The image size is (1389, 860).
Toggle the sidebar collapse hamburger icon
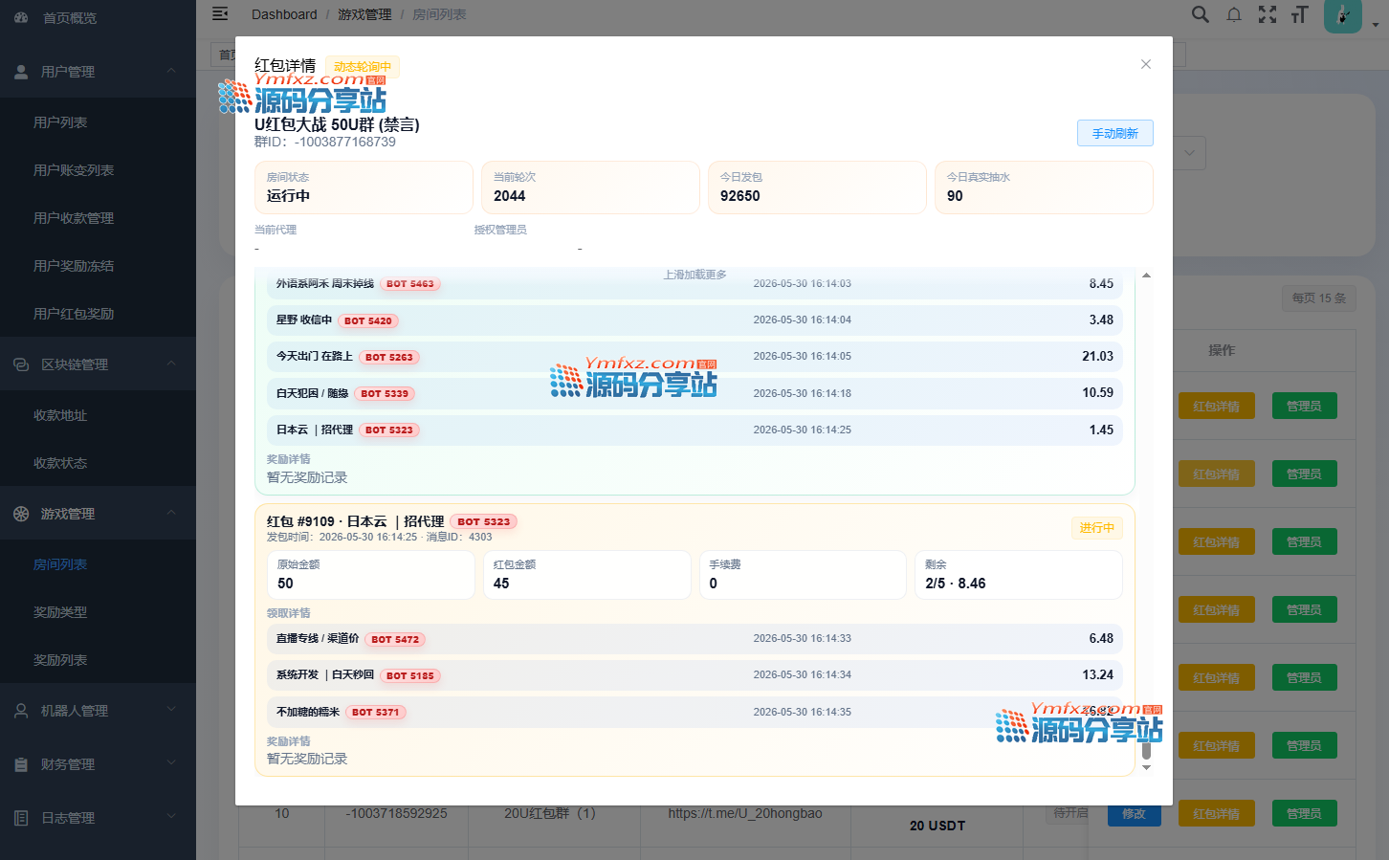point(220,13)
